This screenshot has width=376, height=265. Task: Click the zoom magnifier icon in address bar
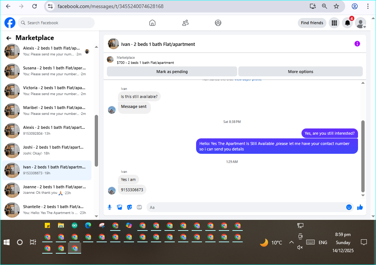pos(325,6)
